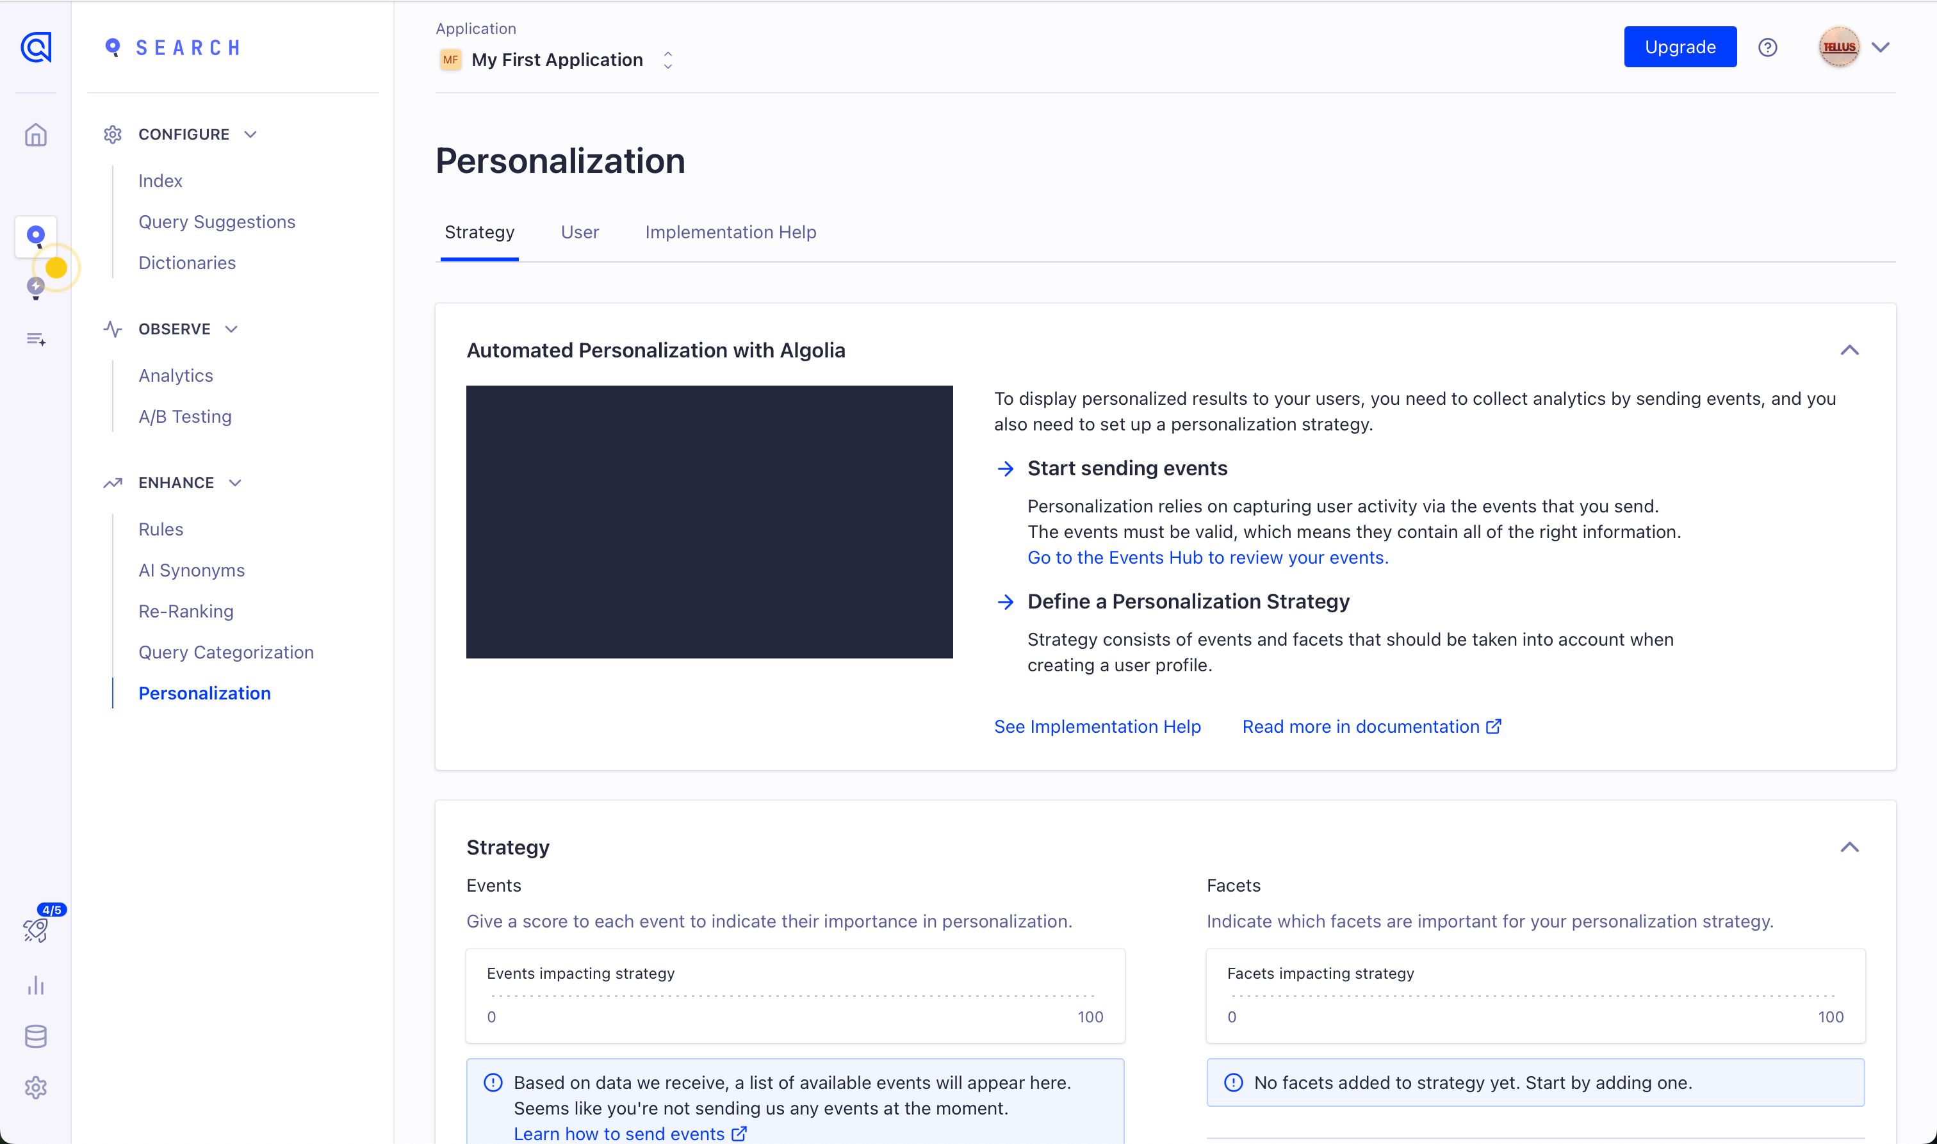Switch to the User tab
1937x1144 pixels.
click(579, 232)
